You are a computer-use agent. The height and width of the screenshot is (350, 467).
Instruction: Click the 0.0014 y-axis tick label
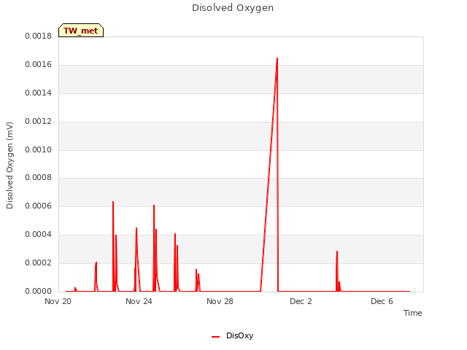tap(38, 93)
